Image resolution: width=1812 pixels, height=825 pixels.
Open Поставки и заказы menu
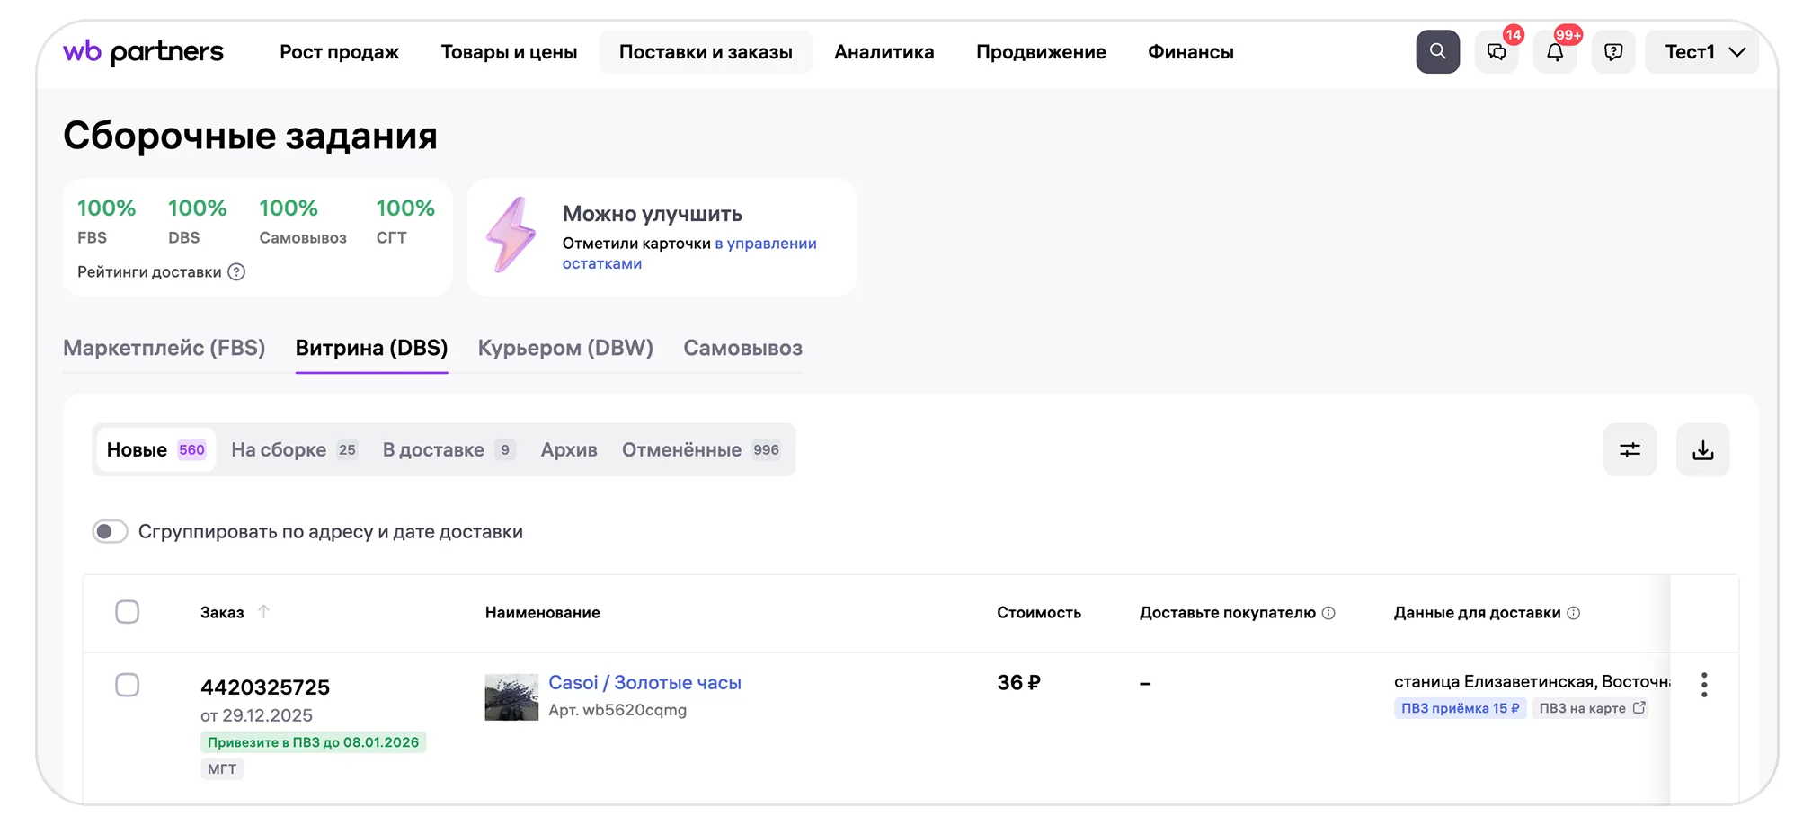click(x=706, y=52)
